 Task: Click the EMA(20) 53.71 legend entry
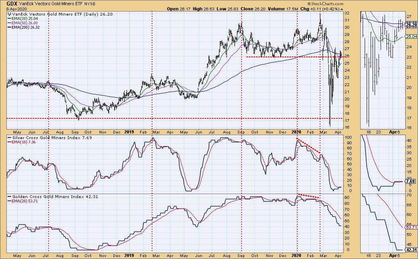point(25,201)
